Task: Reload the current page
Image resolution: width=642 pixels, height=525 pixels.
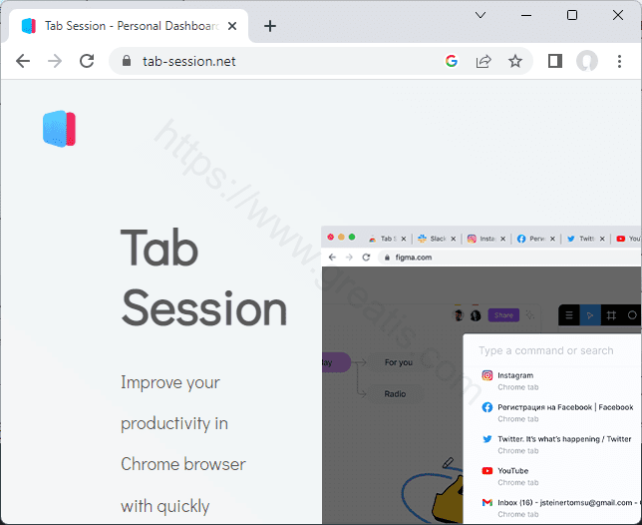Action: coord(87,61)
